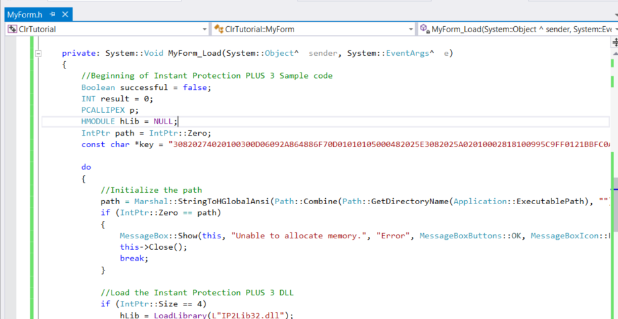Click the '//Load the Instant Protection PLUS 3 DLL' comment
618x319 pixels.
pos(197,293)
